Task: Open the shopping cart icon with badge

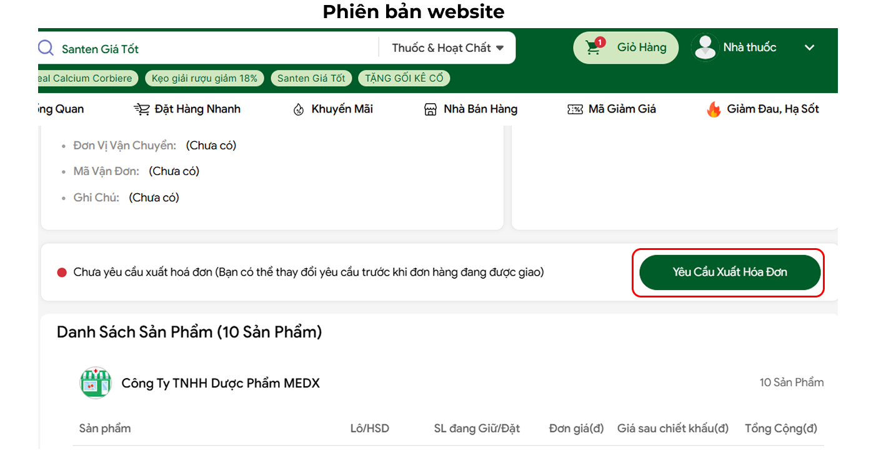Action: click(594, 47)
